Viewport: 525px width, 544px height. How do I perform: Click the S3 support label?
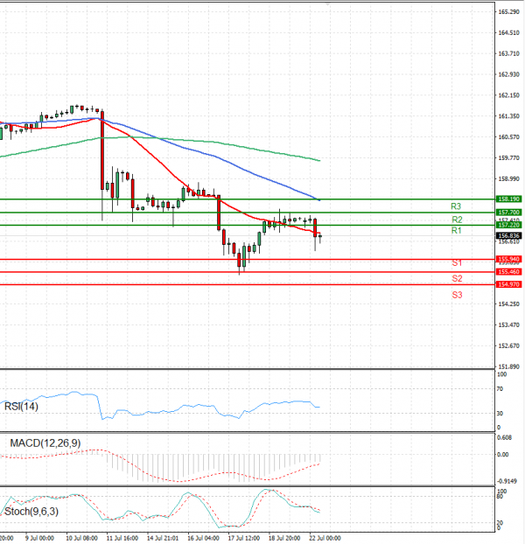click(457, 295)
